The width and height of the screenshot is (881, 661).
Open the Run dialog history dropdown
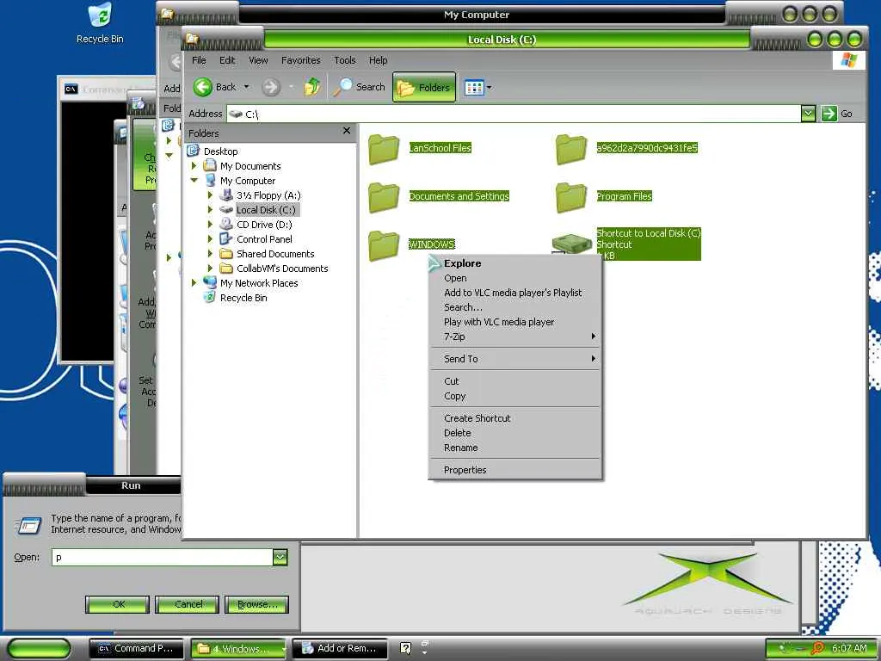point(280,557)
